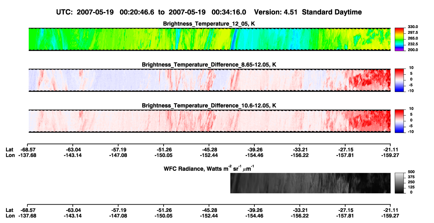
Task: Click the 500 label on grayscale colorbar
Action: 411,172
